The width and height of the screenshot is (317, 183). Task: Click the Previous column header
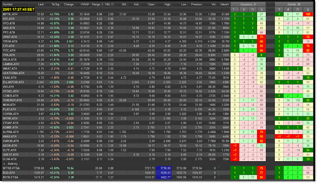196,4
